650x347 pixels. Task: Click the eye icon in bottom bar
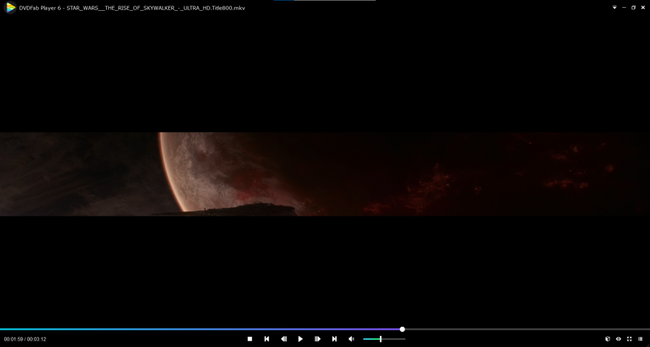tap(618, 339)
